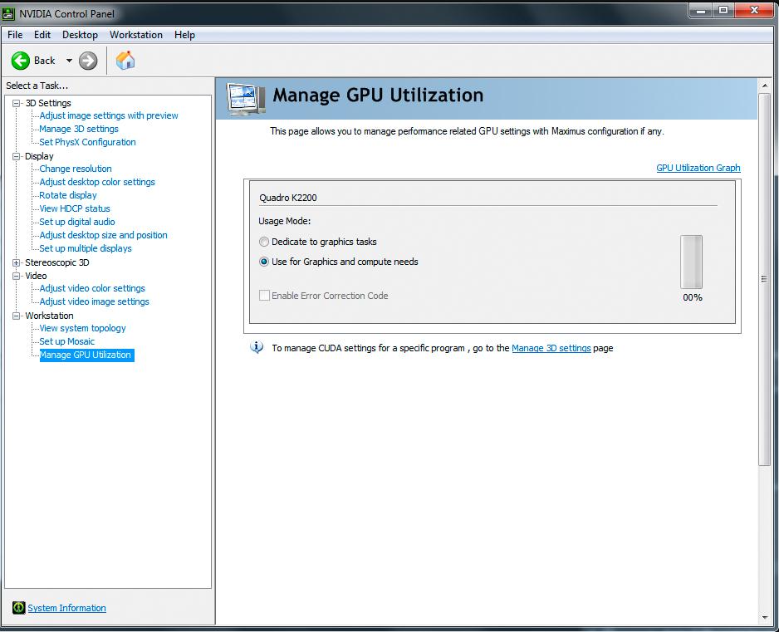Open the Workstation menu

click(136, 35)
